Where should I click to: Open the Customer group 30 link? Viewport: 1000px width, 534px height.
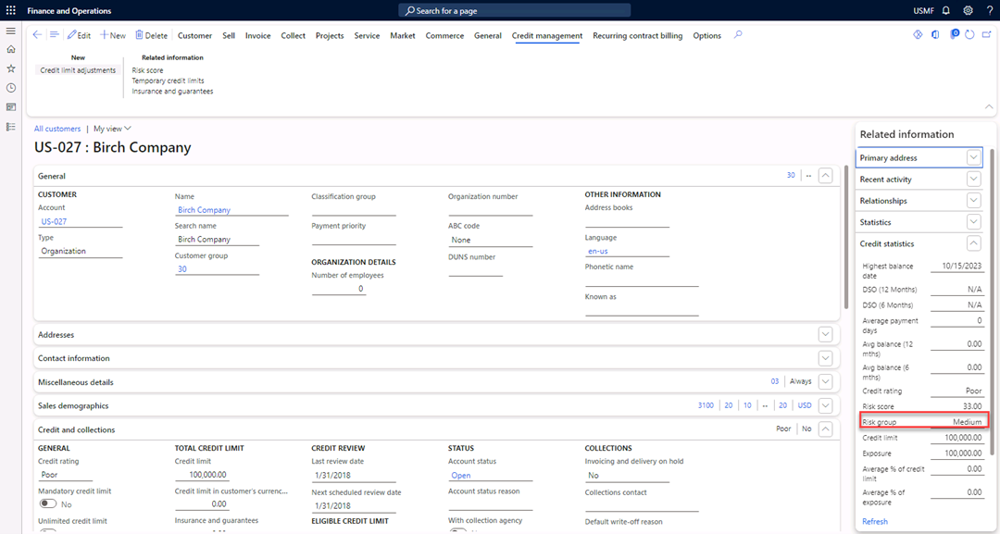tap(182, 269)
